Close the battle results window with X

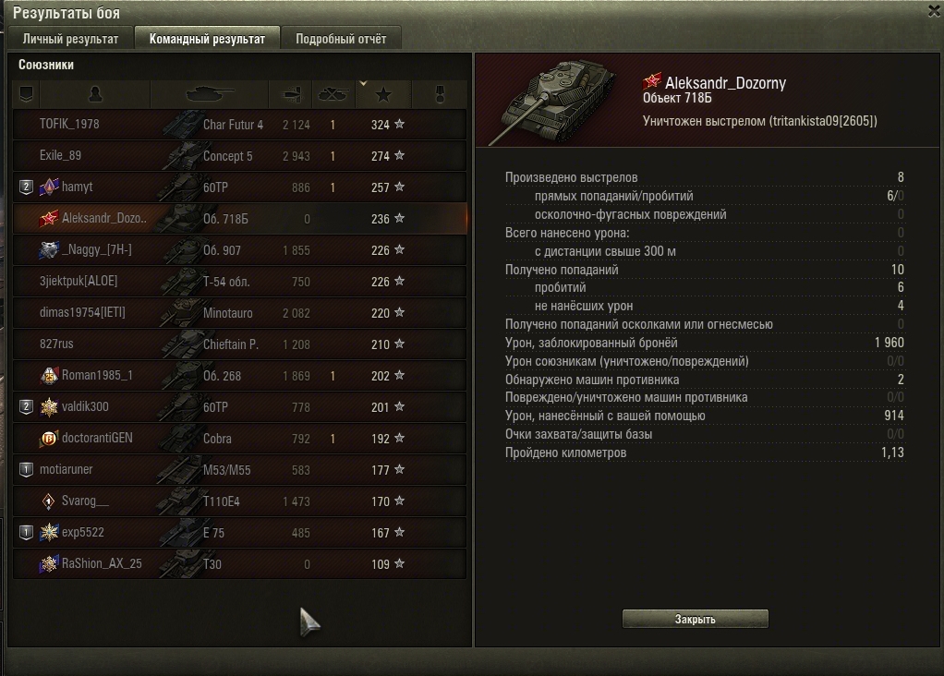(935, 11)
